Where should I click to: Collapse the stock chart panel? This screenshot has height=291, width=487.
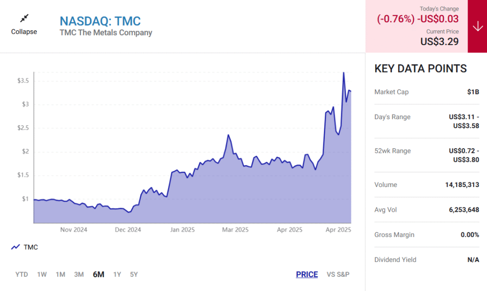24,32
